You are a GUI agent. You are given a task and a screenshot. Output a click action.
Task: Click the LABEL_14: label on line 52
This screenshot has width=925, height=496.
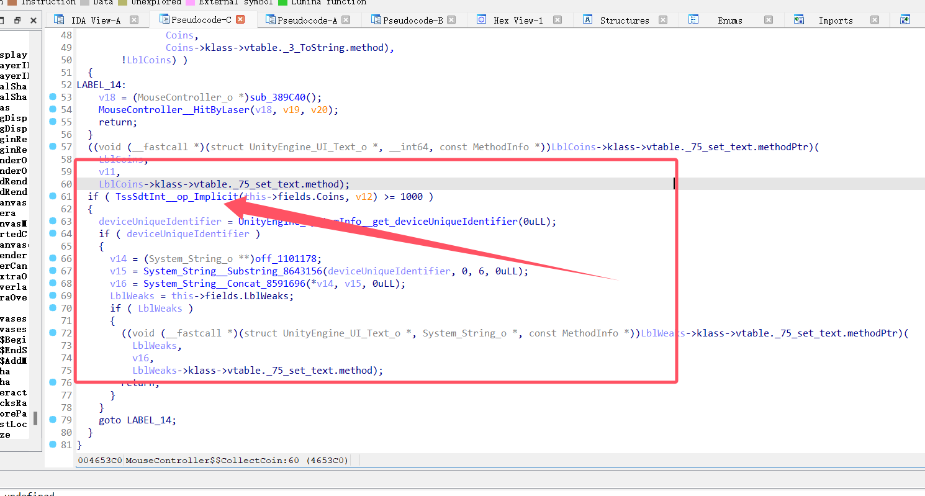[102, 85]
